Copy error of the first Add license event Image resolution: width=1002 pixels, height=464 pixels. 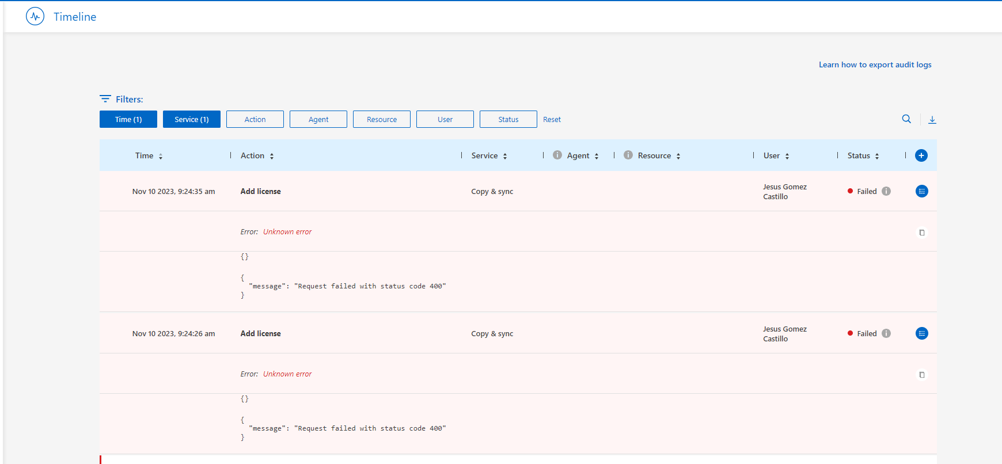point(921,233)
